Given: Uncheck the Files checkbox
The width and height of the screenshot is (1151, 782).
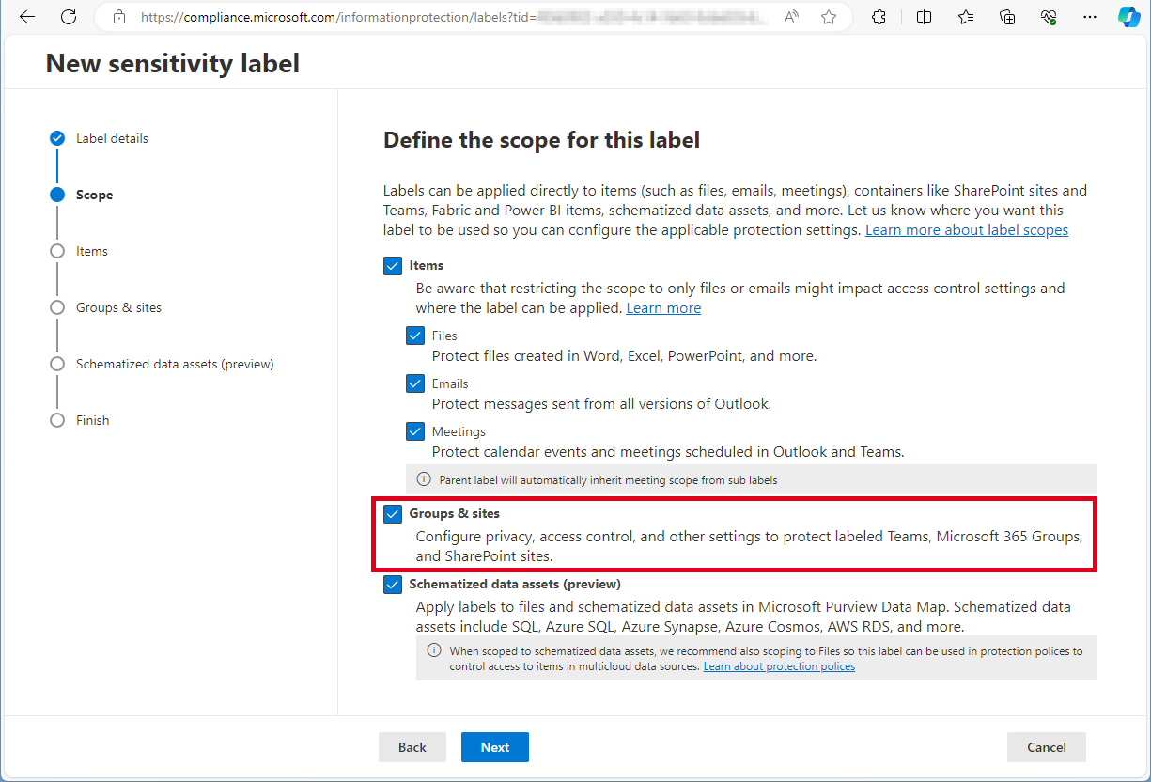Looking at the screenshot, I should point(415,336).
